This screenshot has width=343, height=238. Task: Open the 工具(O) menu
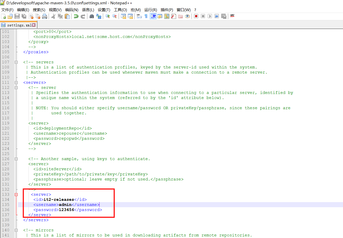pos(120,10)
